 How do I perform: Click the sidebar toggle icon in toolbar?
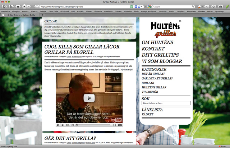pyautogui.click(x=4, y=6)
